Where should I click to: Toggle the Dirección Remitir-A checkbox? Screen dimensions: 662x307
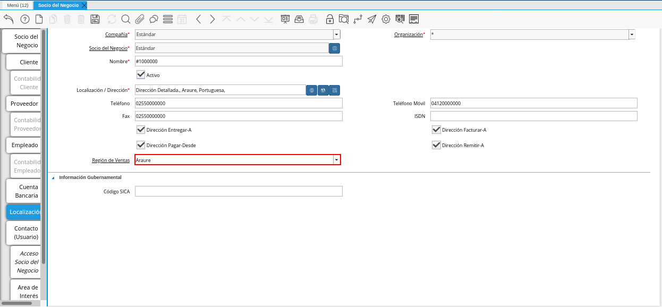click(x=436, y=145)
